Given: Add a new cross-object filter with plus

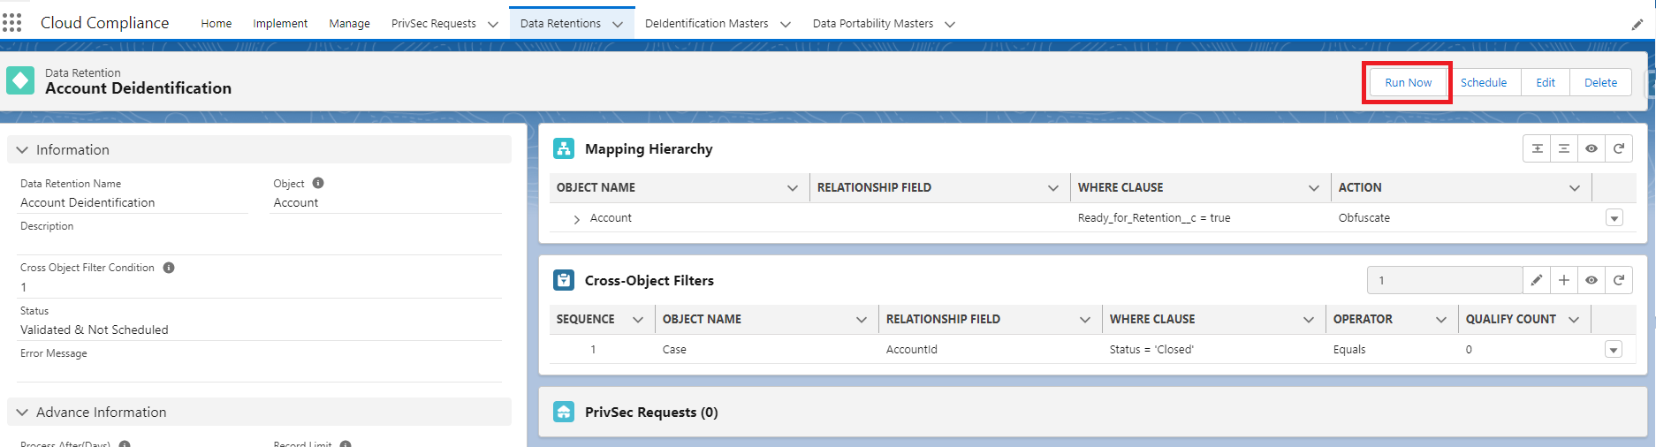Looking at the screenshot, I should [x=1564, y=280].
